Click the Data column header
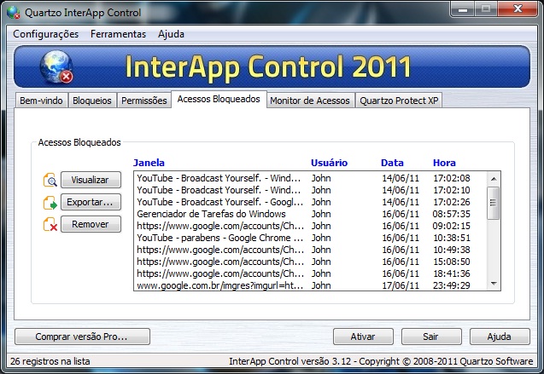The width and height of the screenshot is (544, 374). tap(392, 163)
